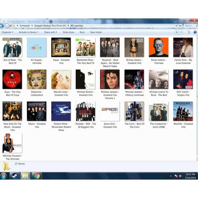This screenshot has height=198, width=198.
Task: Create a New folder
Action: (96, 32)
